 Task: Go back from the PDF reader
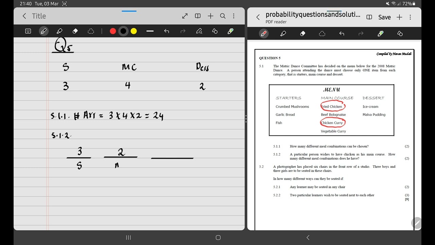click(258, 17)
